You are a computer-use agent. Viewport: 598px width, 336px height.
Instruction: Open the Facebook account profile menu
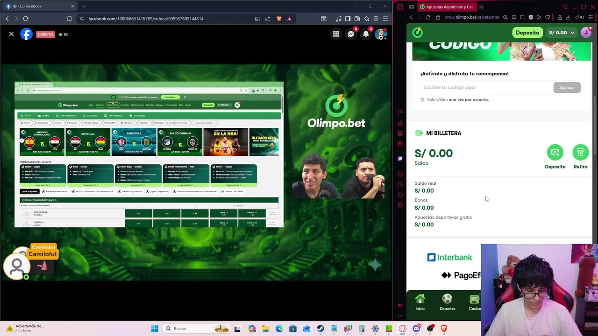click(381, 34)
